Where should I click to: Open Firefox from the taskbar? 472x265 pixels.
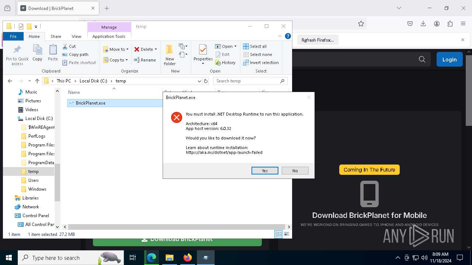point(188,258)
